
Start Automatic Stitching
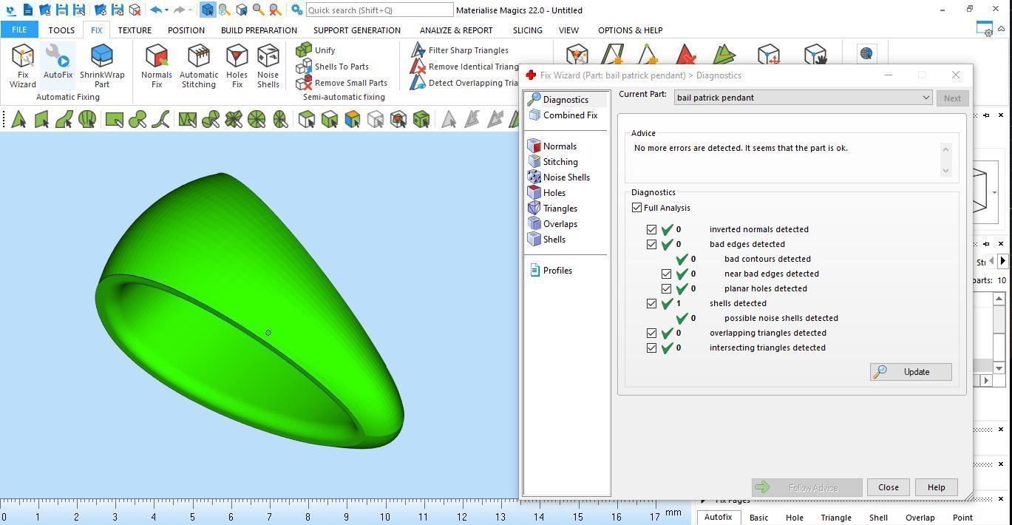coord(199,66)
